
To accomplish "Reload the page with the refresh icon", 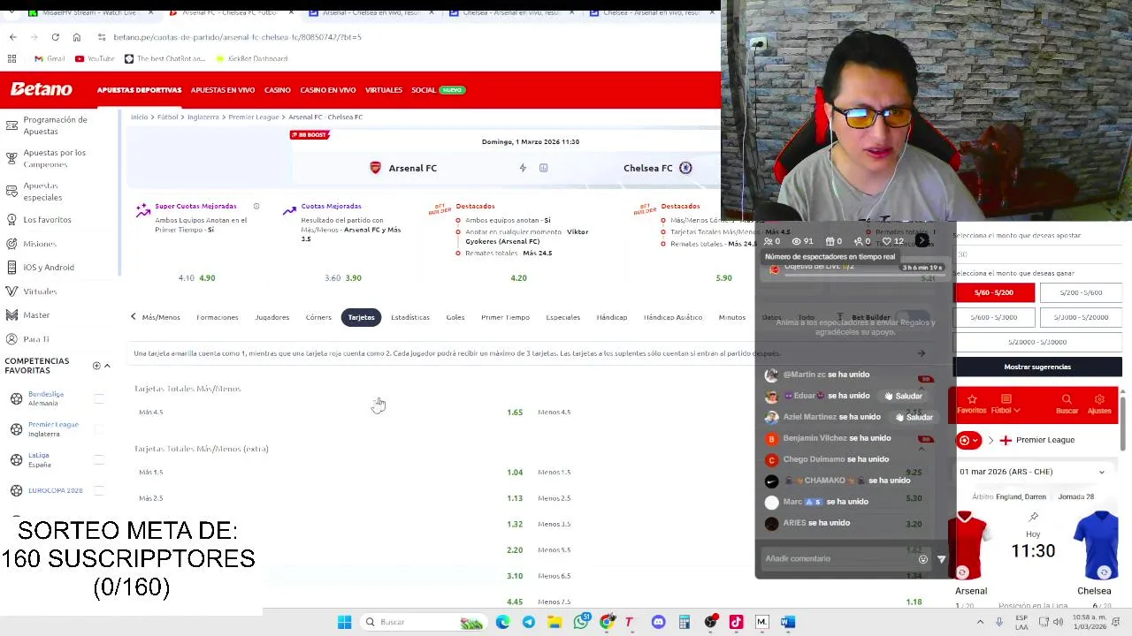I will [55, 37].
